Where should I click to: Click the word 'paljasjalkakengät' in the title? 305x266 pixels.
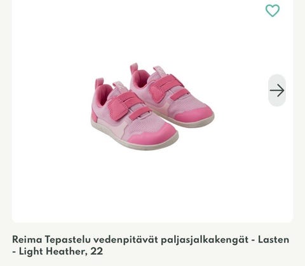point(205,240)
